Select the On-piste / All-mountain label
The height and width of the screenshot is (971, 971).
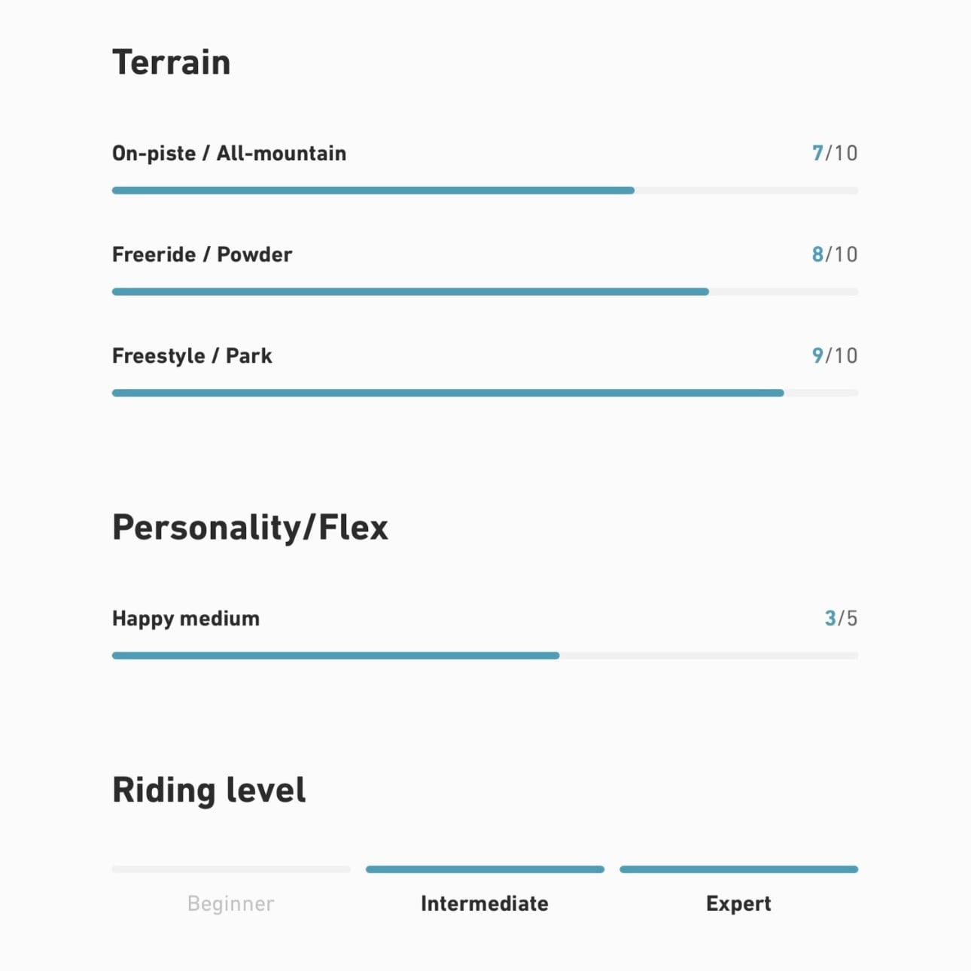pos(229,154)
